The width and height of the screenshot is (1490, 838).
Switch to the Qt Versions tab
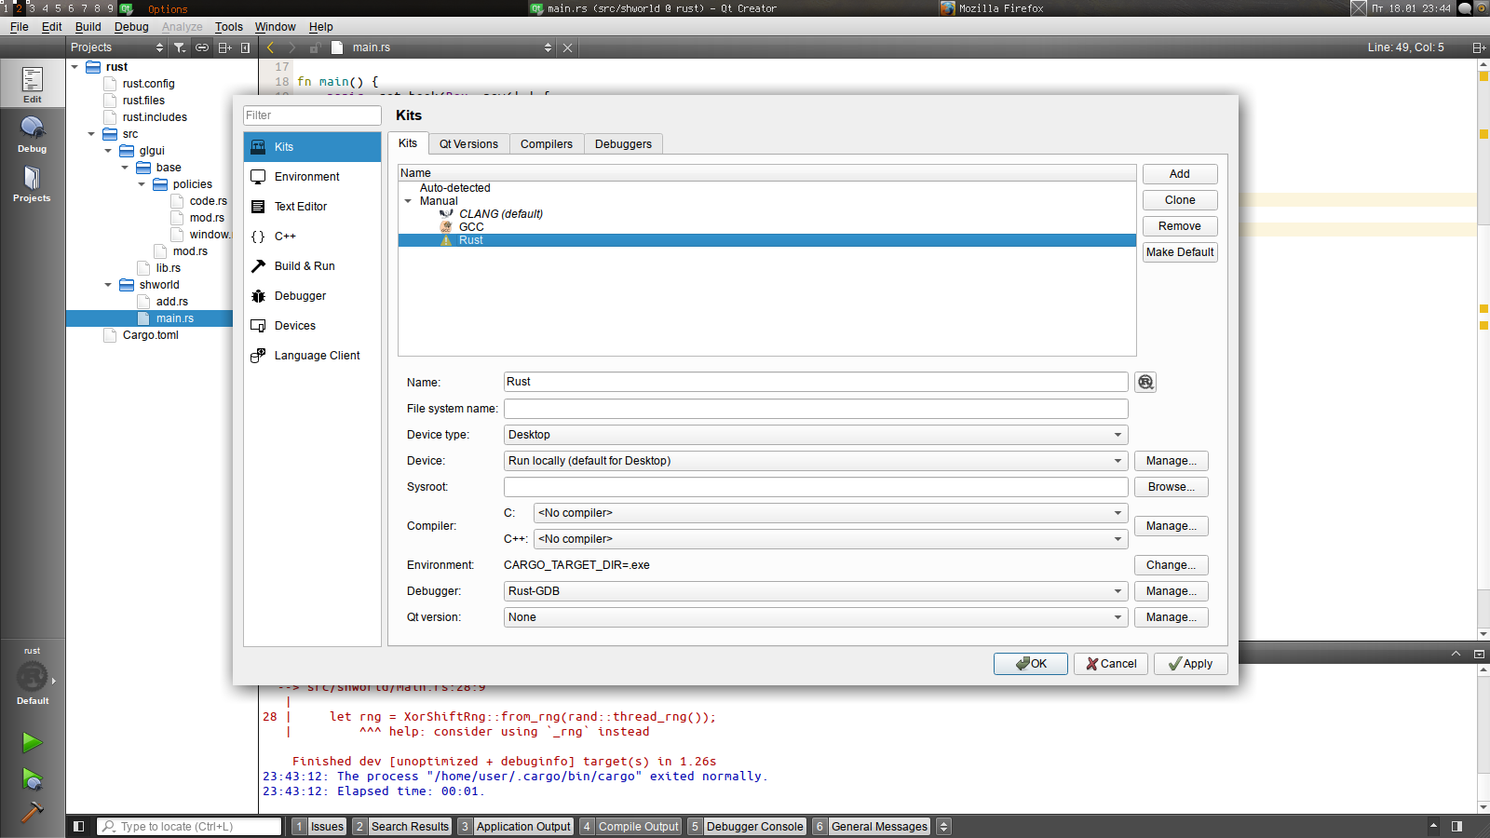pos(468,144)
